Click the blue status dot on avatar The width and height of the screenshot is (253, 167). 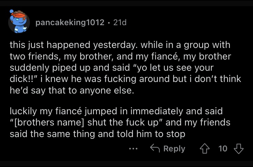click(12, 12)
